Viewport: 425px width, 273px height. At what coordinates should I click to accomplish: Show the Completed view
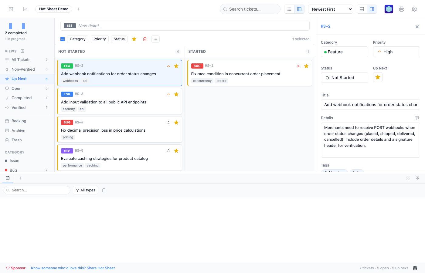[x=27, y=98]
